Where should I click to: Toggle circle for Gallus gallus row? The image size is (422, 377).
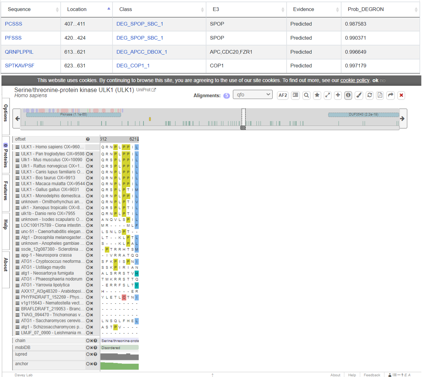click(x=88, y=190)
